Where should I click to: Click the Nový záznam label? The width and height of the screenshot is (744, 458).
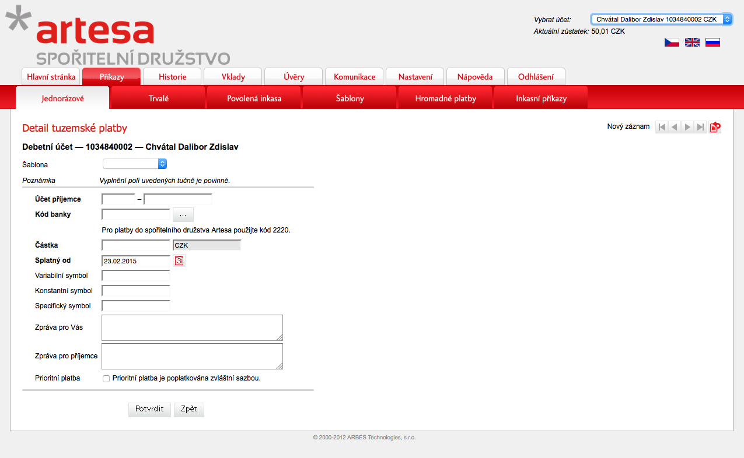(x=628, y=126)
